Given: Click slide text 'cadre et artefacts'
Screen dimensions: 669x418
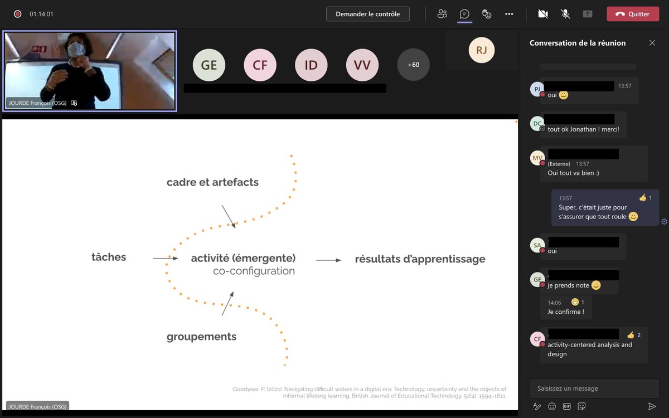Looking at the screenshot, I should tap(212, 182).
